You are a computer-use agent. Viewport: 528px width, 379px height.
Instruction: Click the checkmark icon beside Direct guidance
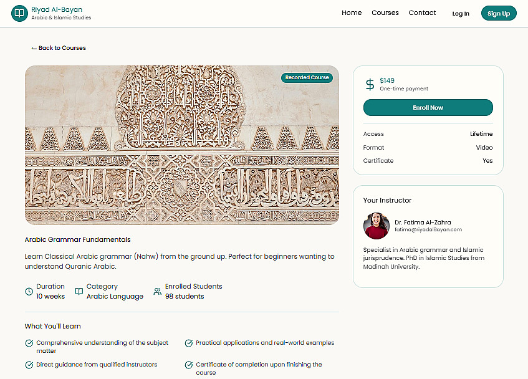click(x=29, y=365)
